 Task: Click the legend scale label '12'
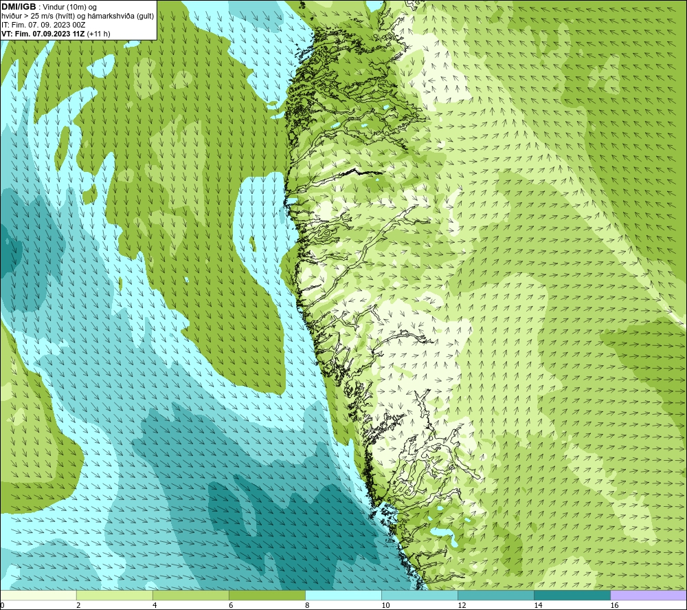[x=462, y=605]
